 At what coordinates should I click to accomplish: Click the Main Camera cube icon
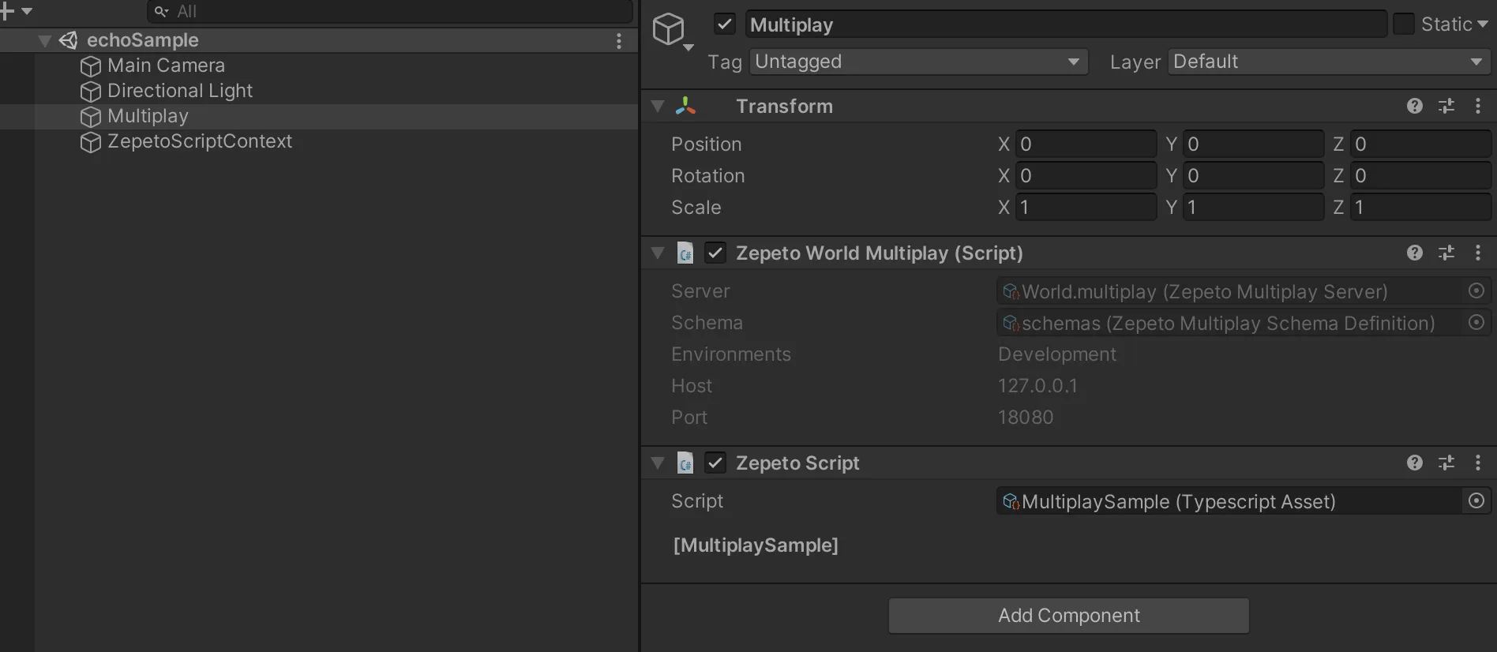tap(91, 66)
